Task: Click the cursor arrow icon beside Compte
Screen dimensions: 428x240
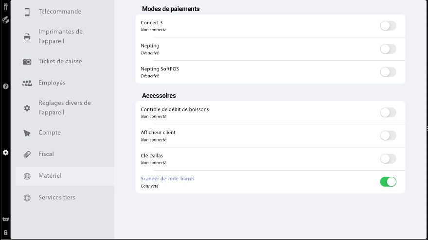Action: click(x=27, y=133)
